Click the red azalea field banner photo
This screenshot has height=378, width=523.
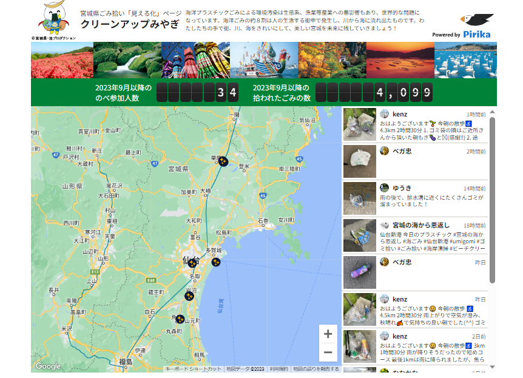pos(62,60)
